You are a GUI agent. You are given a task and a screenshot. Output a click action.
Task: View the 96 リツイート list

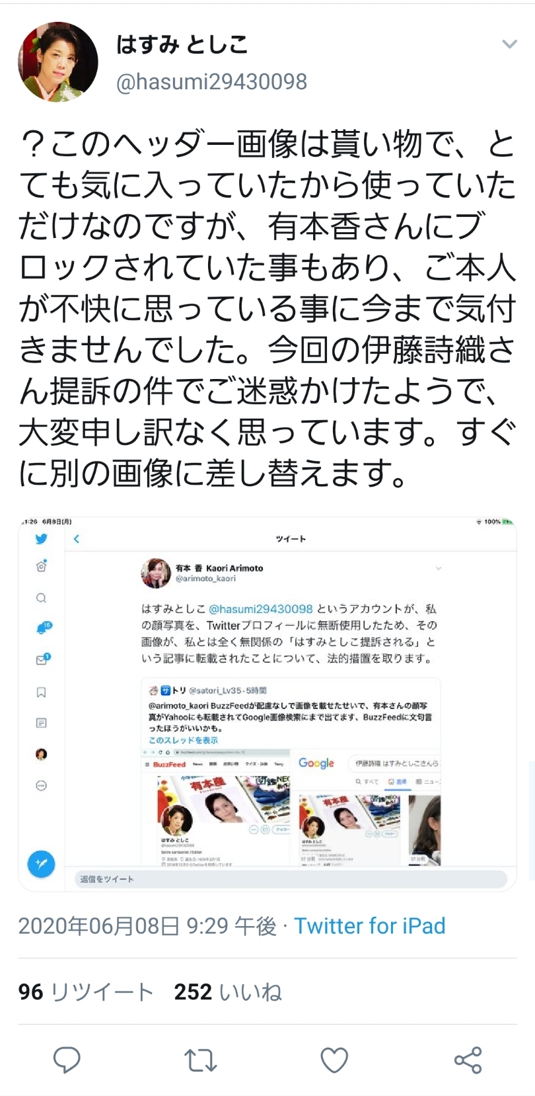pyautogui.click(x=86, y=991)
